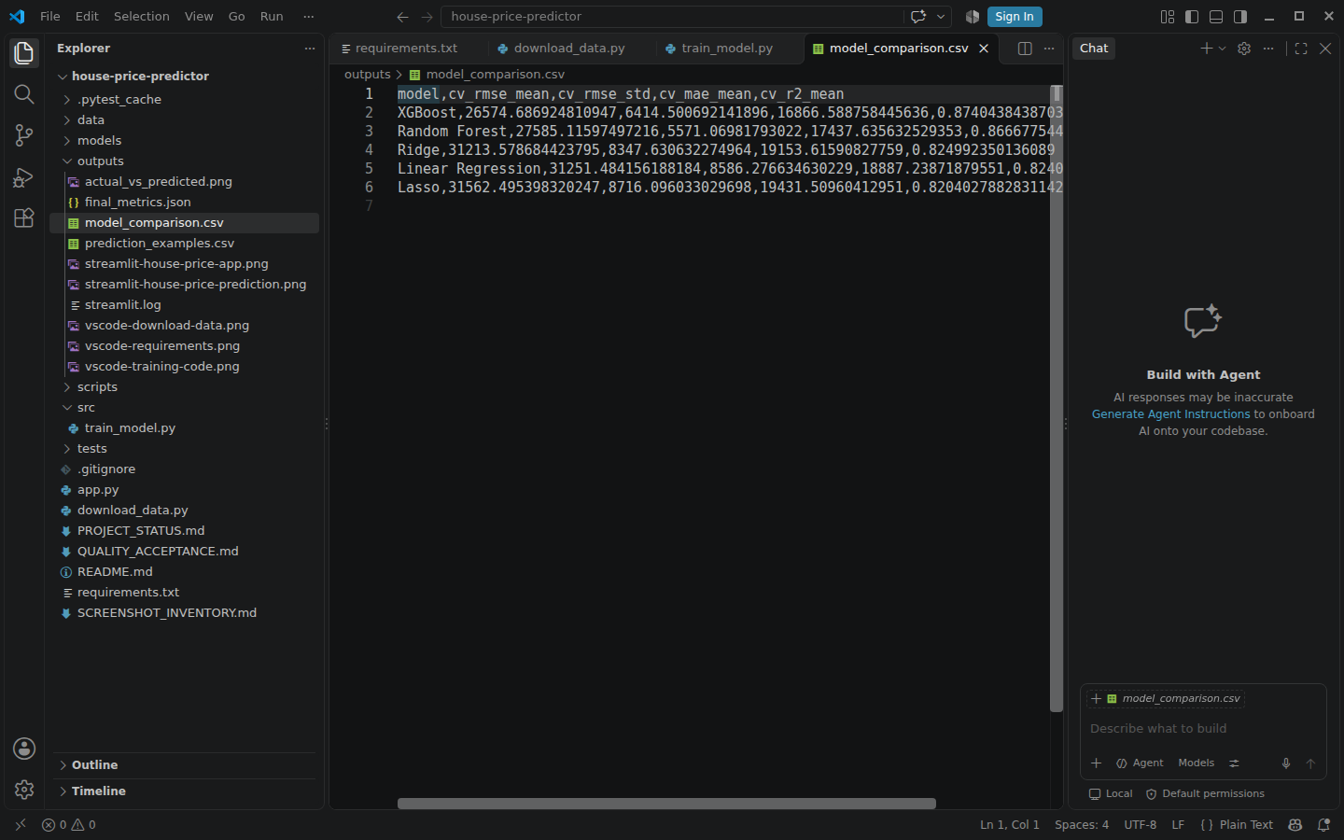Open dropdown next to title bar chat icon
This screenshot has width=1344, height=840.
pos(941,17)
